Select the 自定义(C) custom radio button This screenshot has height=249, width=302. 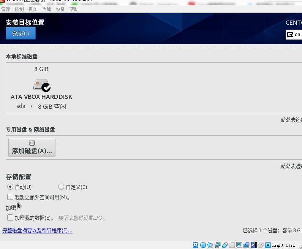click(61, 187)
